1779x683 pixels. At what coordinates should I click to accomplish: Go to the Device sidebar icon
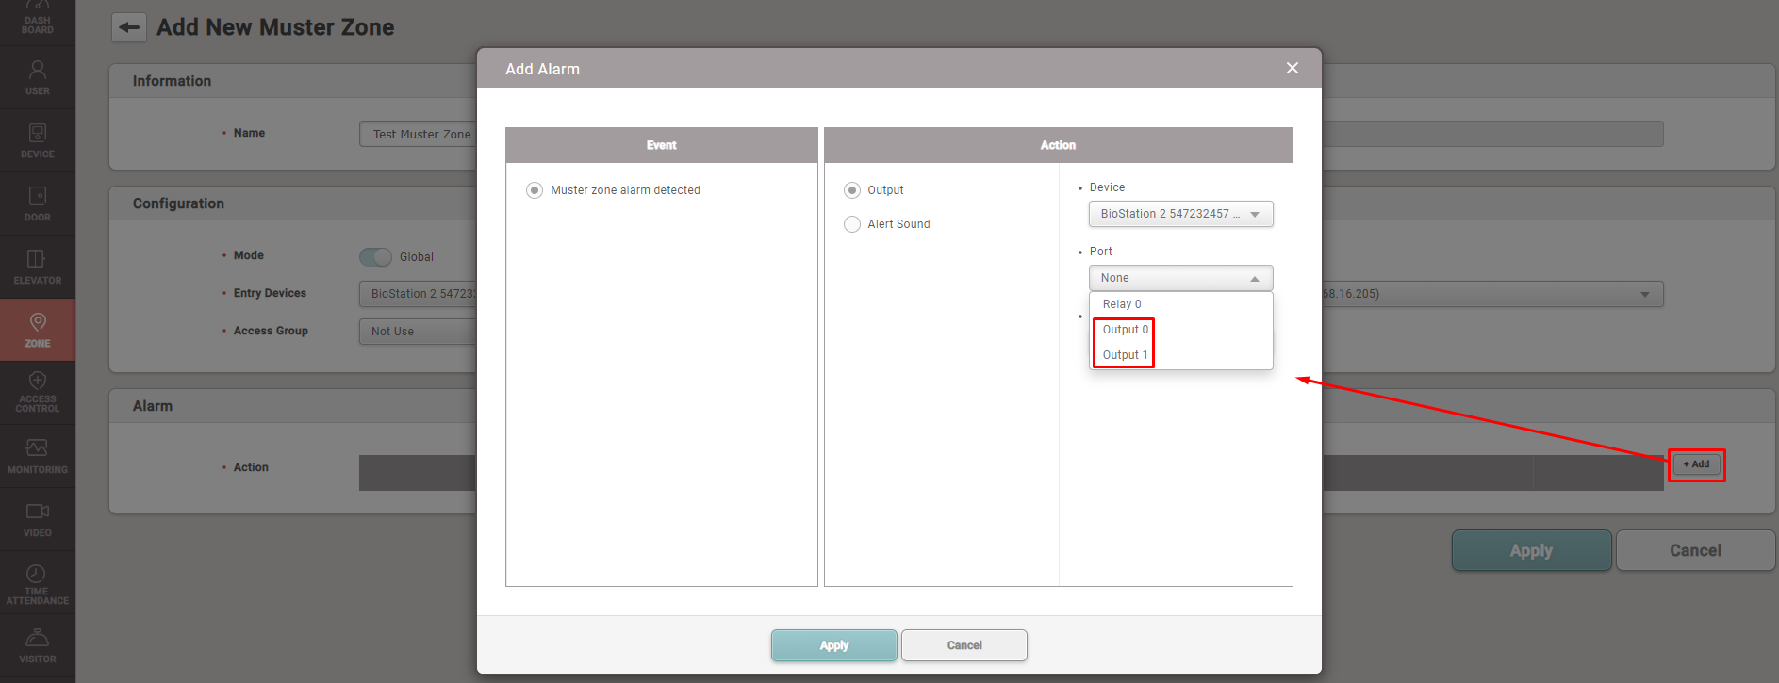(x=38, y=140)
